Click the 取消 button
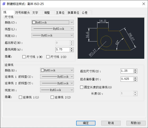The image size is (148, 128). [x=111, y=123]
